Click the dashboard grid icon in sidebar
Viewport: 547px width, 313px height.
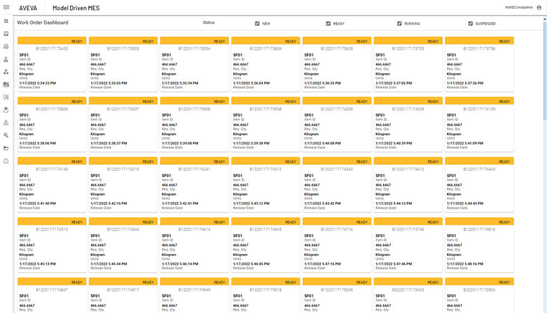pyautogui.click(x=6, y=21)
